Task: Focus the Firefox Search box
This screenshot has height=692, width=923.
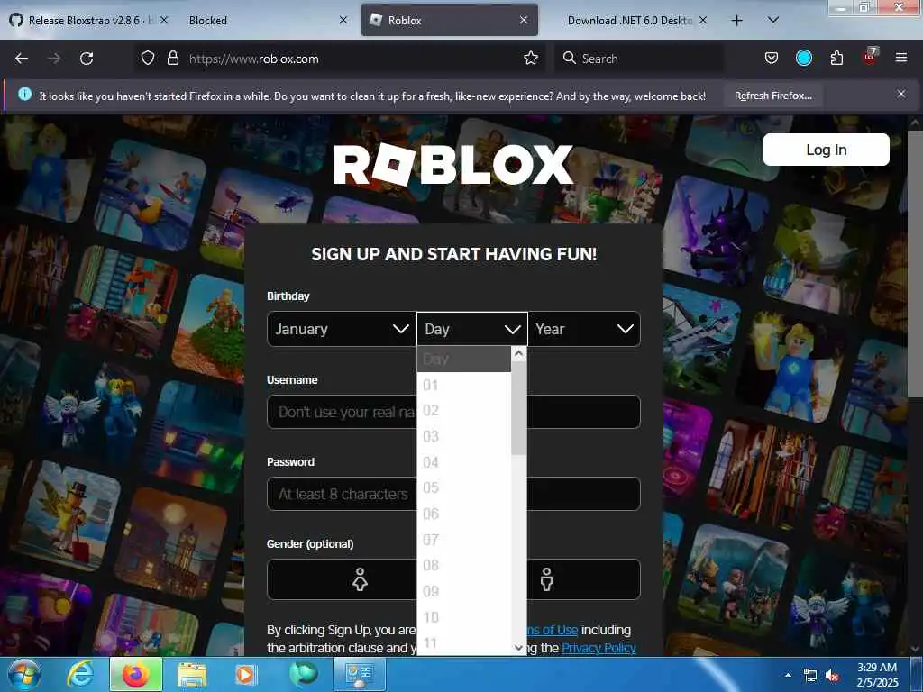Action: click(639, 59)
